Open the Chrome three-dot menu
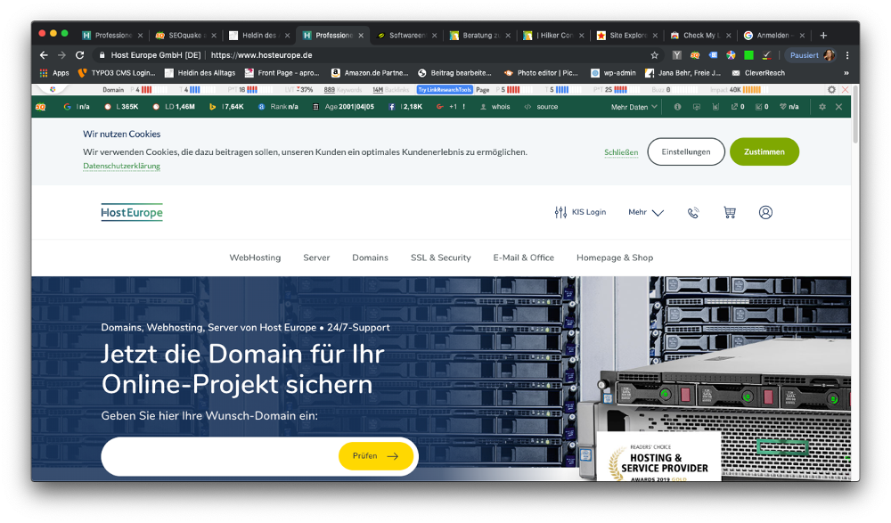The height and width of the screenshot is (523, 891). coord(847,55)
